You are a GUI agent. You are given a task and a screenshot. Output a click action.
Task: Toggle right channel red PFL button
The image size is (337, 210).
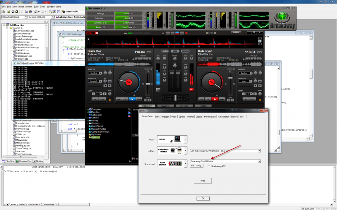(x=191, y=89)
